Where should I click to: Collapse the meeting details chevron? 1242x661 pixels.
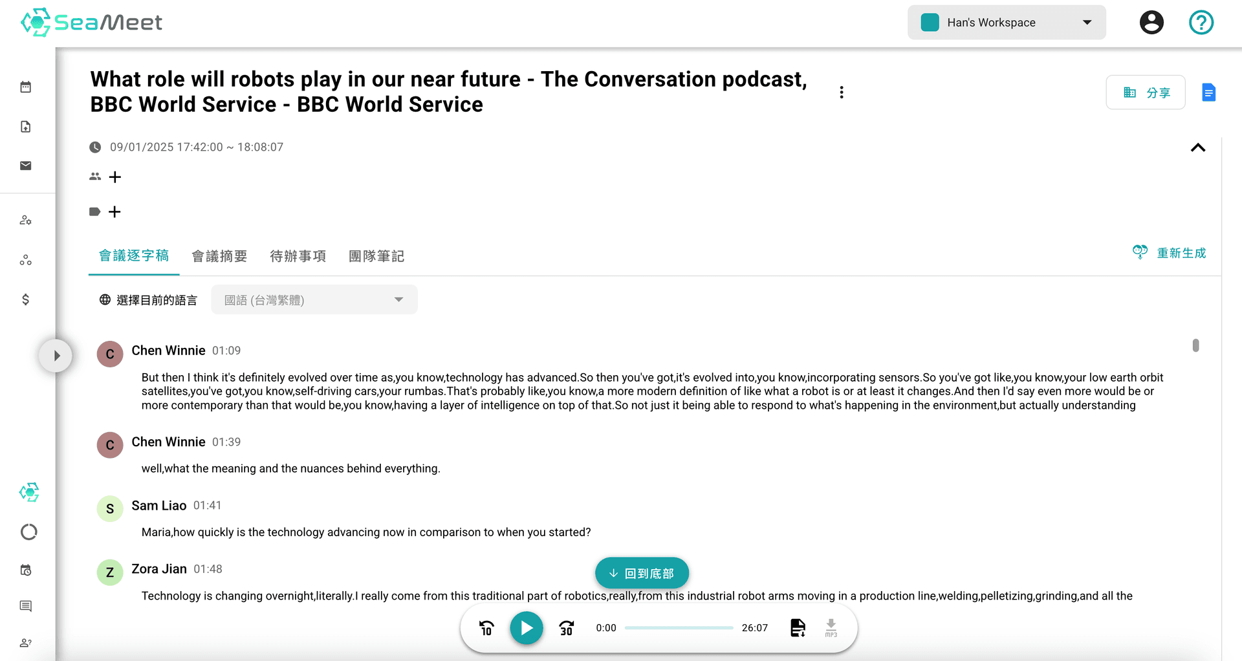tap(1198, 147)
